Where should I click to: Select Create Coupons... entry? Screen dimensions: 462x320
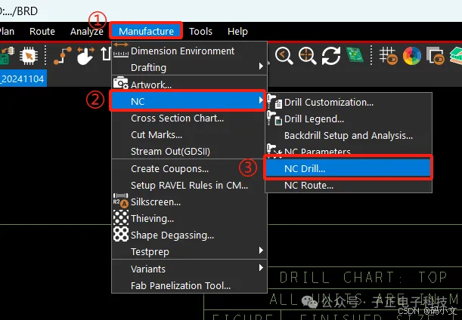(189, 168)
